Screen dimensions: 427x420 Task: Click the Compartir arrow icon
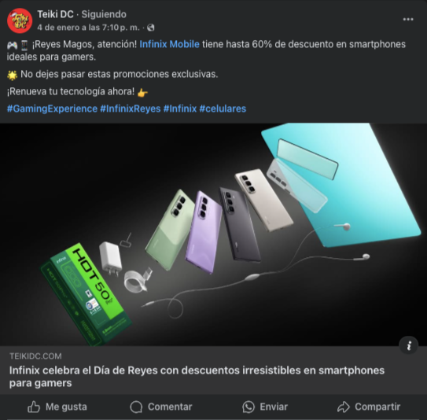(343, 407)
